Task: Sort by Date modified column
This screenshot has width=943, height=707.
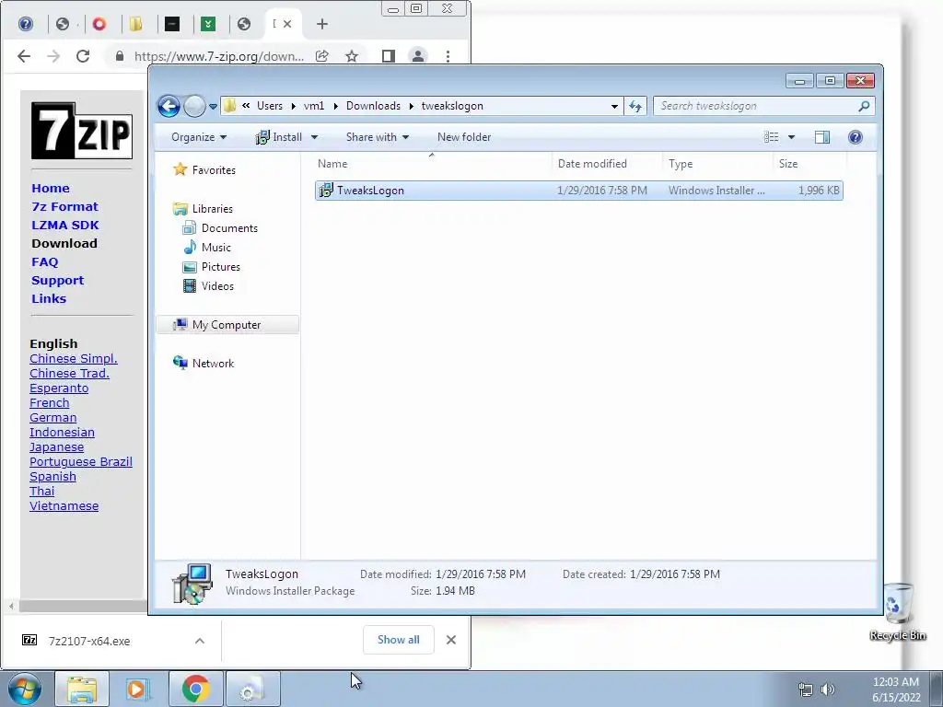Action: tap(607, 164)
